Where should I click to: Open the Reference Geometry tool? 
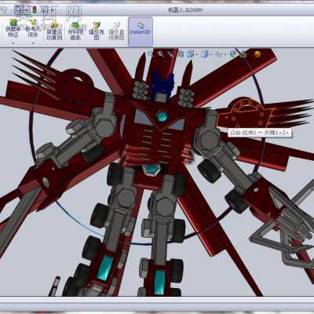33,28
